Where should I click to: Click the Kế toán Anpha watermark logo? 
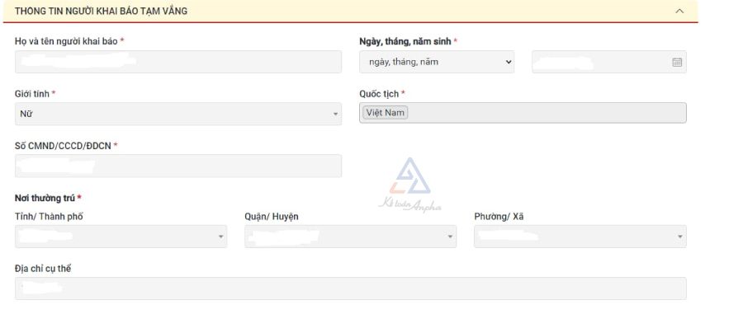(x=409, y=185)
